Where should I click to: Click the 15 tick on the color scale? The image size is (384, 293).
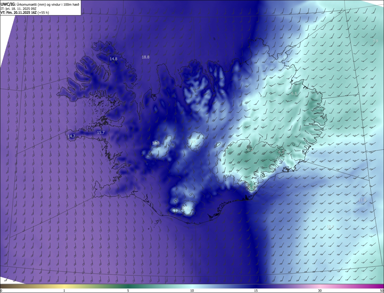click(256, 291)
